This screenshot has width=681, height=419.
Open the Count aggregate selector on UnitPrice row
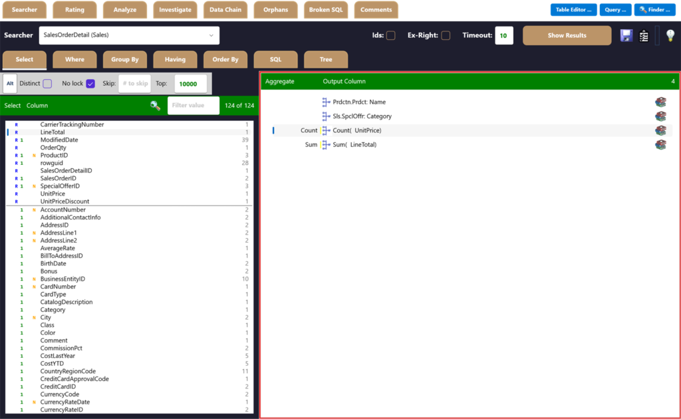coord(309,130)
